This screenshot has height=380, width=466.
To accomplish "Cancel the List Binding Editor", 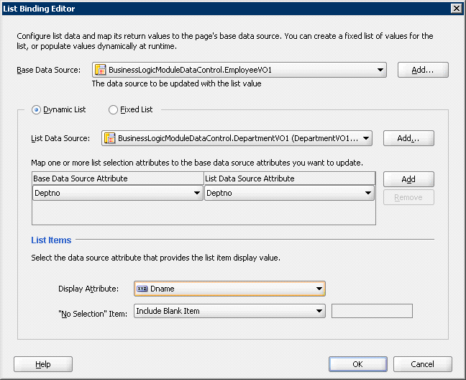I will [x=422, y=364].
